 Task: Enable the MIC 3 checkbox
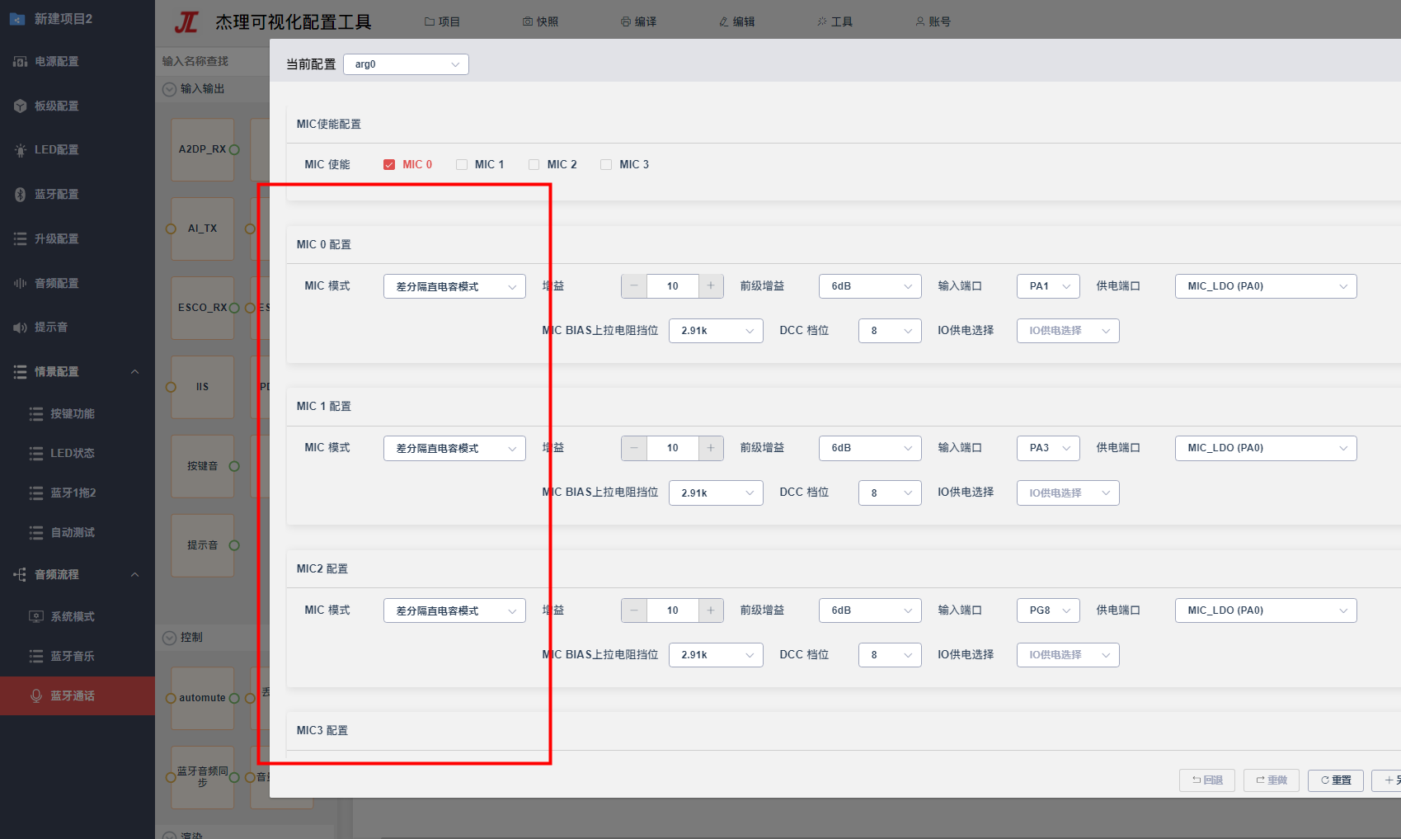coord(606,165)
